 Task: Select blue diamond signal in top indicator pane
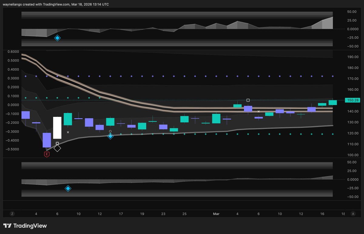(x=57, y=38)
